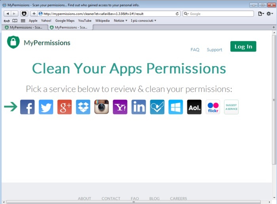The image size is (277, 204).
Task: Open the FAQ footer link
Action: coord(135,198)
